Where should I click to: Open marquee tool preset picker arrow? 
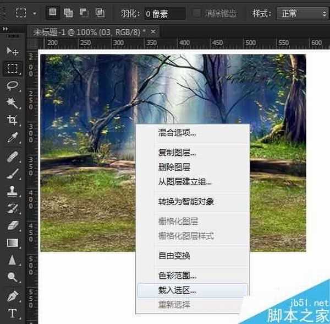pyautogui.click(x=35, y=13)
